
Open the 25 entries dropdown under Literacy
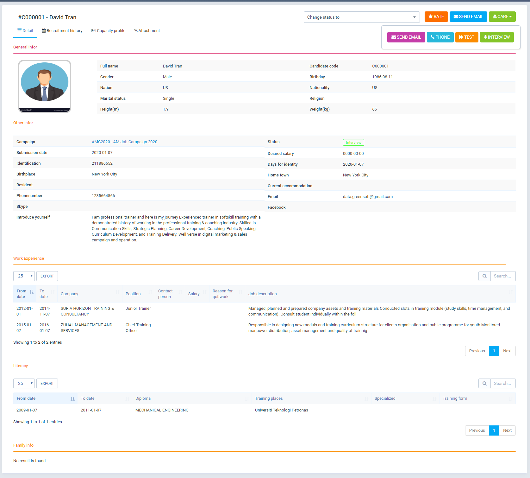(24, 383)
